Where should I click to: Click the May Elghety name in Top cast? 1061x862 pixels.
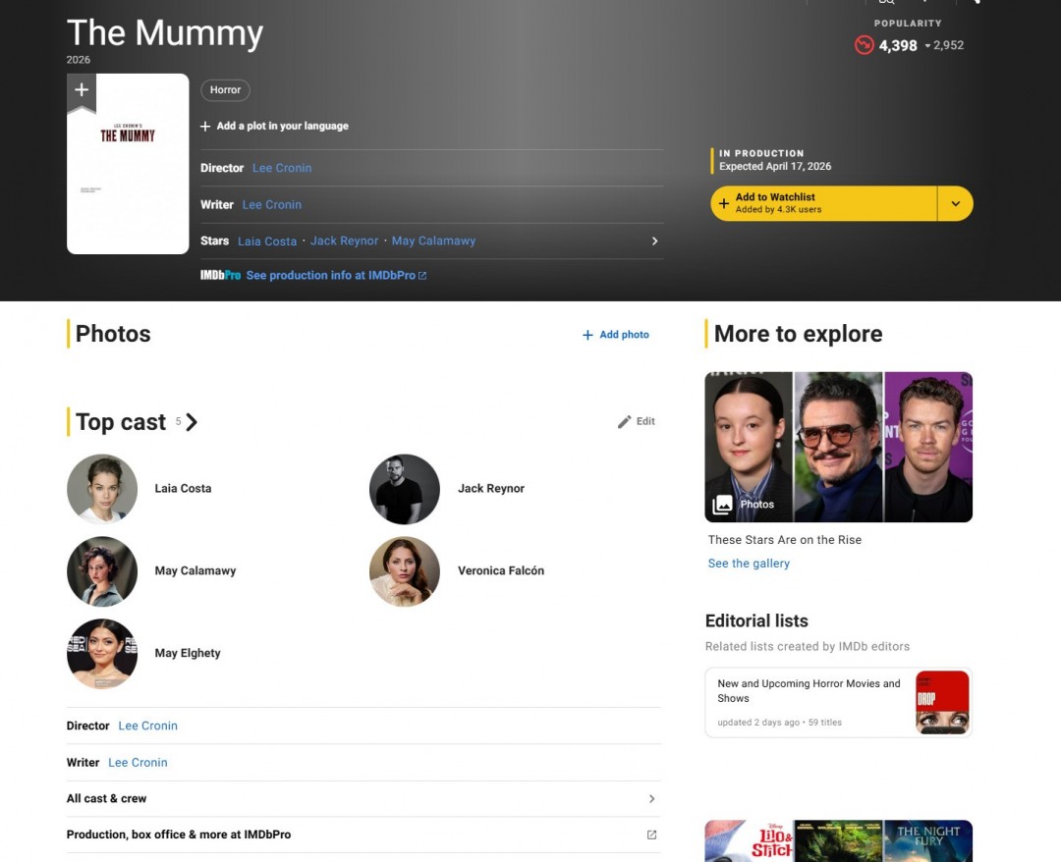tap(188, 653)
